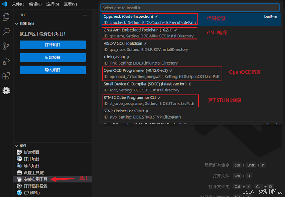The image size is (285, 197).
Task: Open the Extensions view
Action: (x=6, y=76)
